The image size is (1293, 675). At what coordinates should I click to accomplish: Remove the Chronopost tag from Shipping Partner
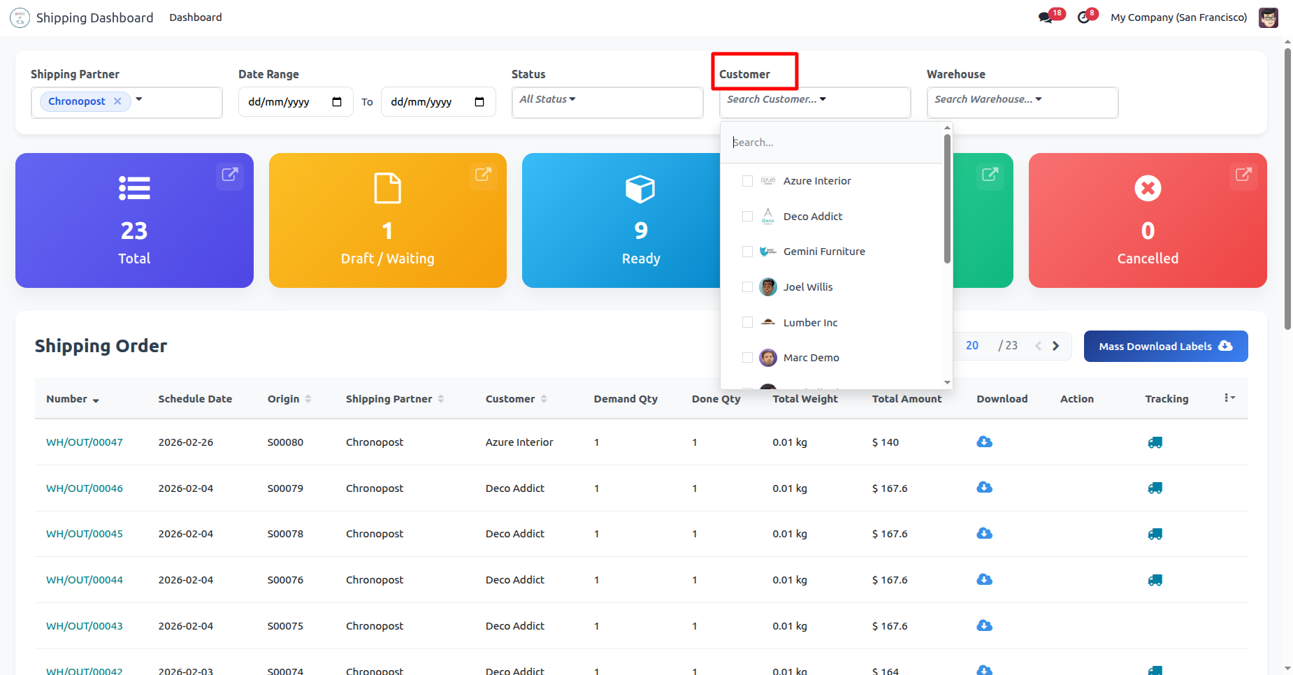(x=117, y=101)
